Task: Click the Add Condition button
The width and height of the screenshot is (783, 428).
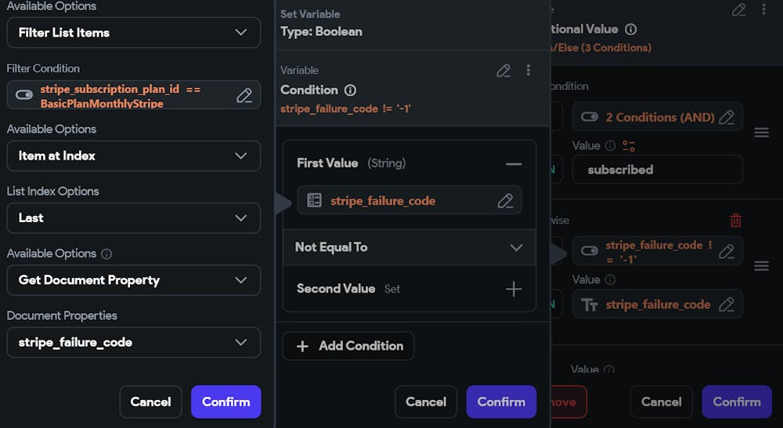Action: 348,346
